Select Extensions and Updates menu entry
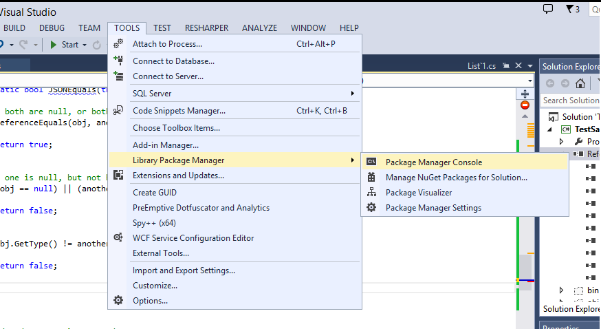 point(178,176)
